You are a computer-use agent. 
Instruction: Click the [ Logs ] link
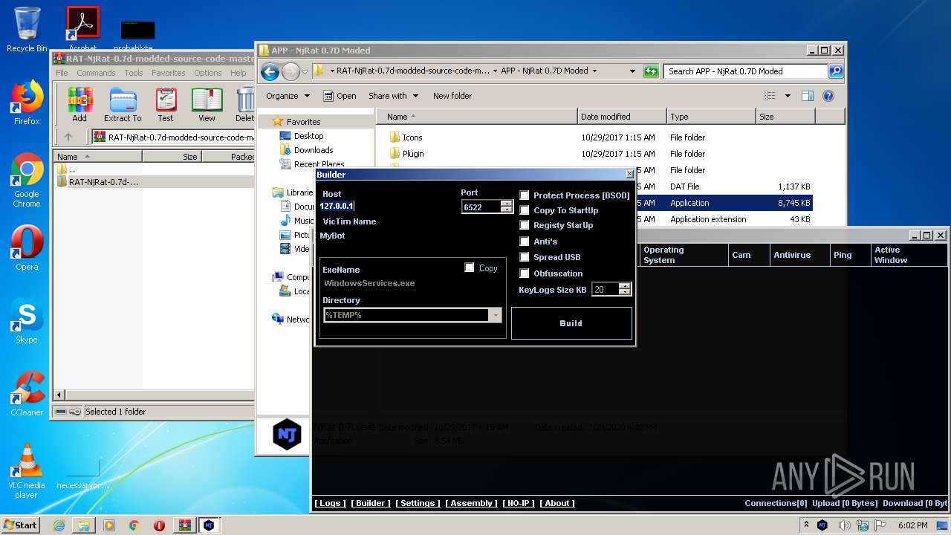coord(330,503)
